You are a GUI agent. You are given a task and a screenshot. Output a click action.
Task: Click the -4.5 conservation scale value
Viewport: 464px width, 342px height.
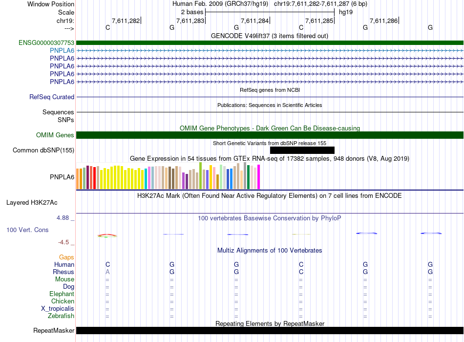click(x=63, y=242)
